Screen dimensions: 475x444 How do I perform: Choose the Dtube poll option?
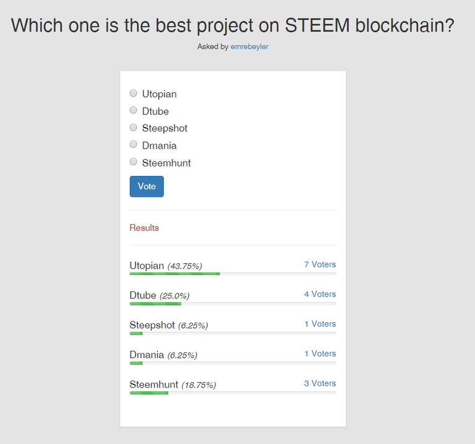(x=134, y=110)
